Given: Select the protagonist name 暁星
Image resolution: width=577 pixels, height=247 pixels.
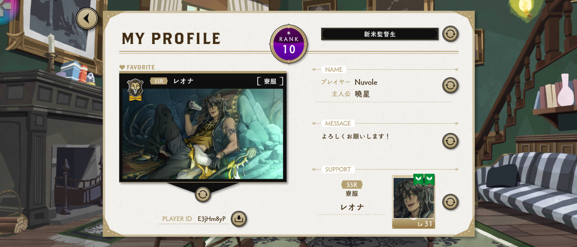Looking at the screenshot, I should point(362,94).
